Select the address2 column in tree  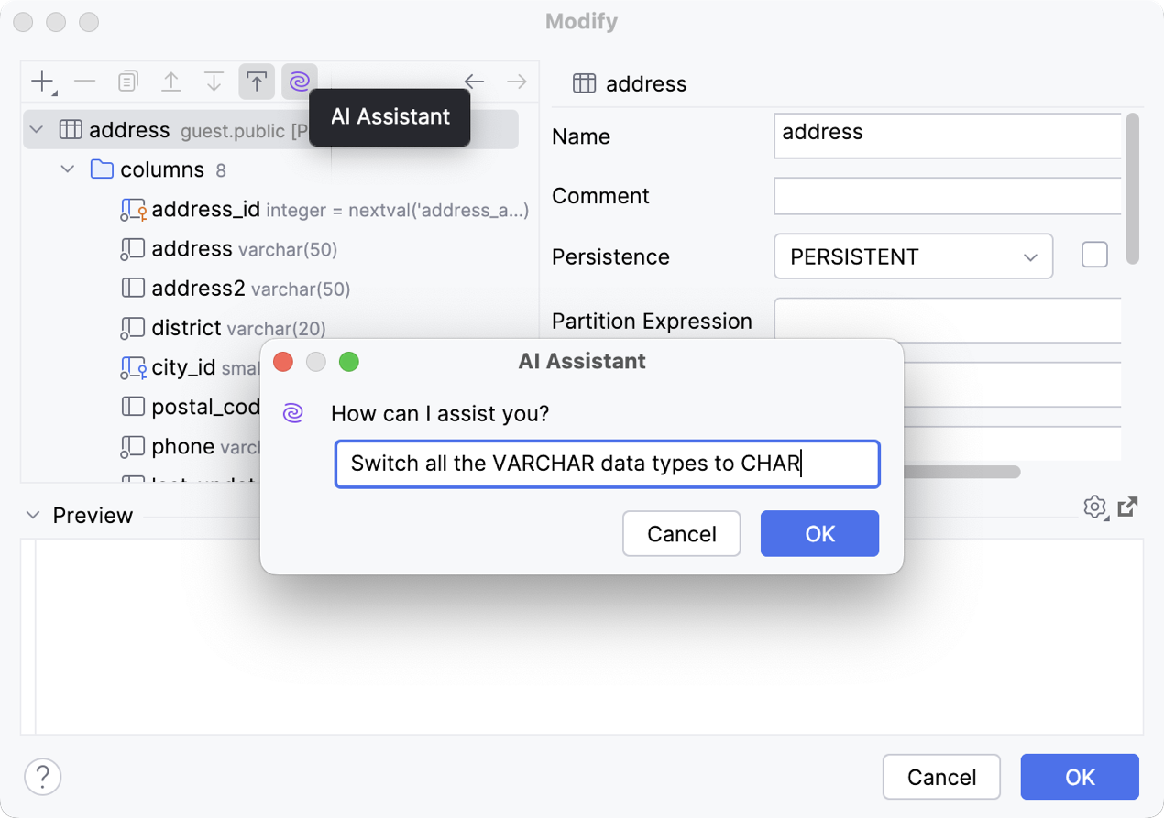pyautogui.click(x=198, y=289)
